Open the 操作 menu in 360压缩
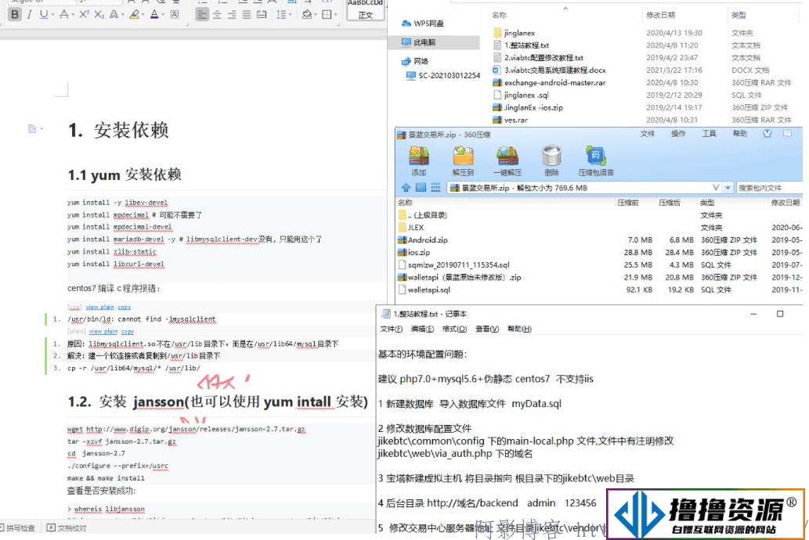809x540 pixels. (x=678, y=134)
